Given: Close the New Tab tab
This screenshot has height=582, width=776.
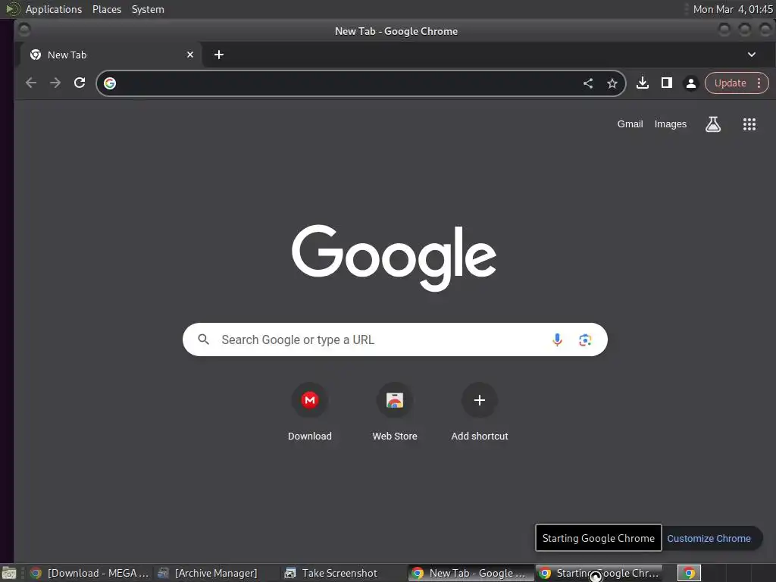Looking at the screenshot, I should [190, 55].
